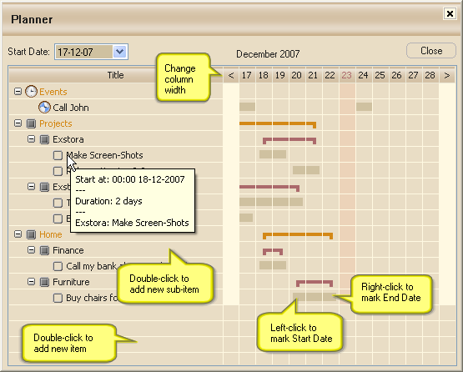Click the Home orange summary bar
The image size is (463, 372).
point(298,235)
